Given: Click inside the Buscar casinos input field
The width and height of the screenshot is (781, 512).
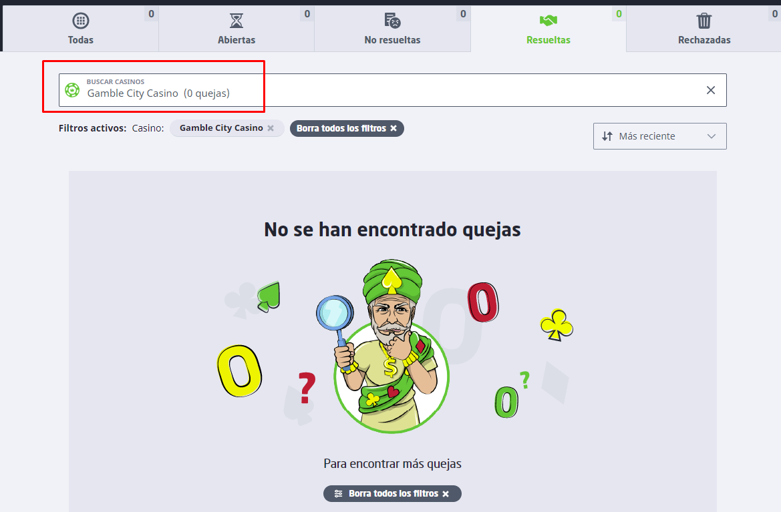Looking at the screenshot, I should point(392,90).
